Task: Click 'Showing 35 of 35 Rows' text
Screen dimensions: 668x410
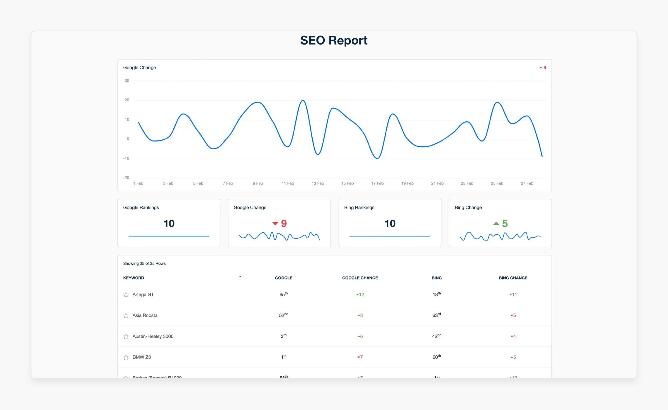Action: [x=144, y=263]
